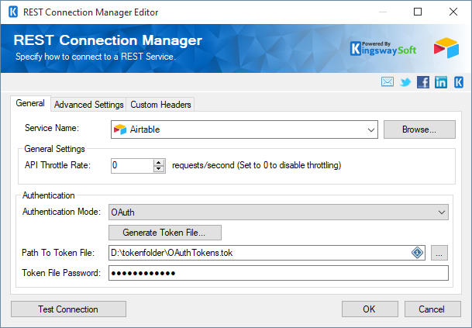
Task: Switch to the General tab
Action: 30,103
